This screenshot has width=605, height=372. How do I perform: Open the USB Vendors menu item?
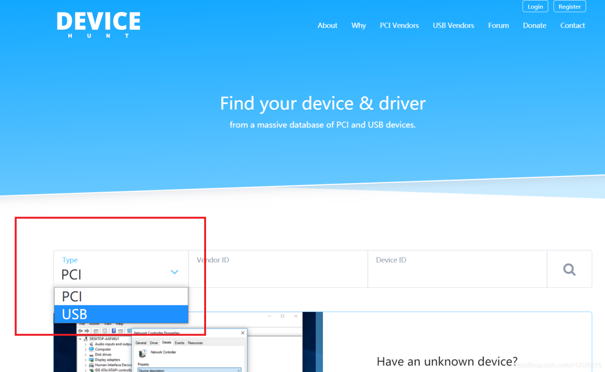[453, 25]
